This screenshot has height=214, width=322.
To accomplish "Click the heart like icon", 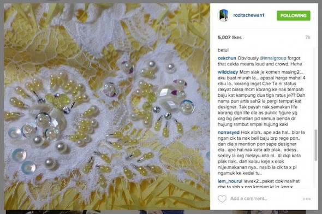I will [222, 199].
